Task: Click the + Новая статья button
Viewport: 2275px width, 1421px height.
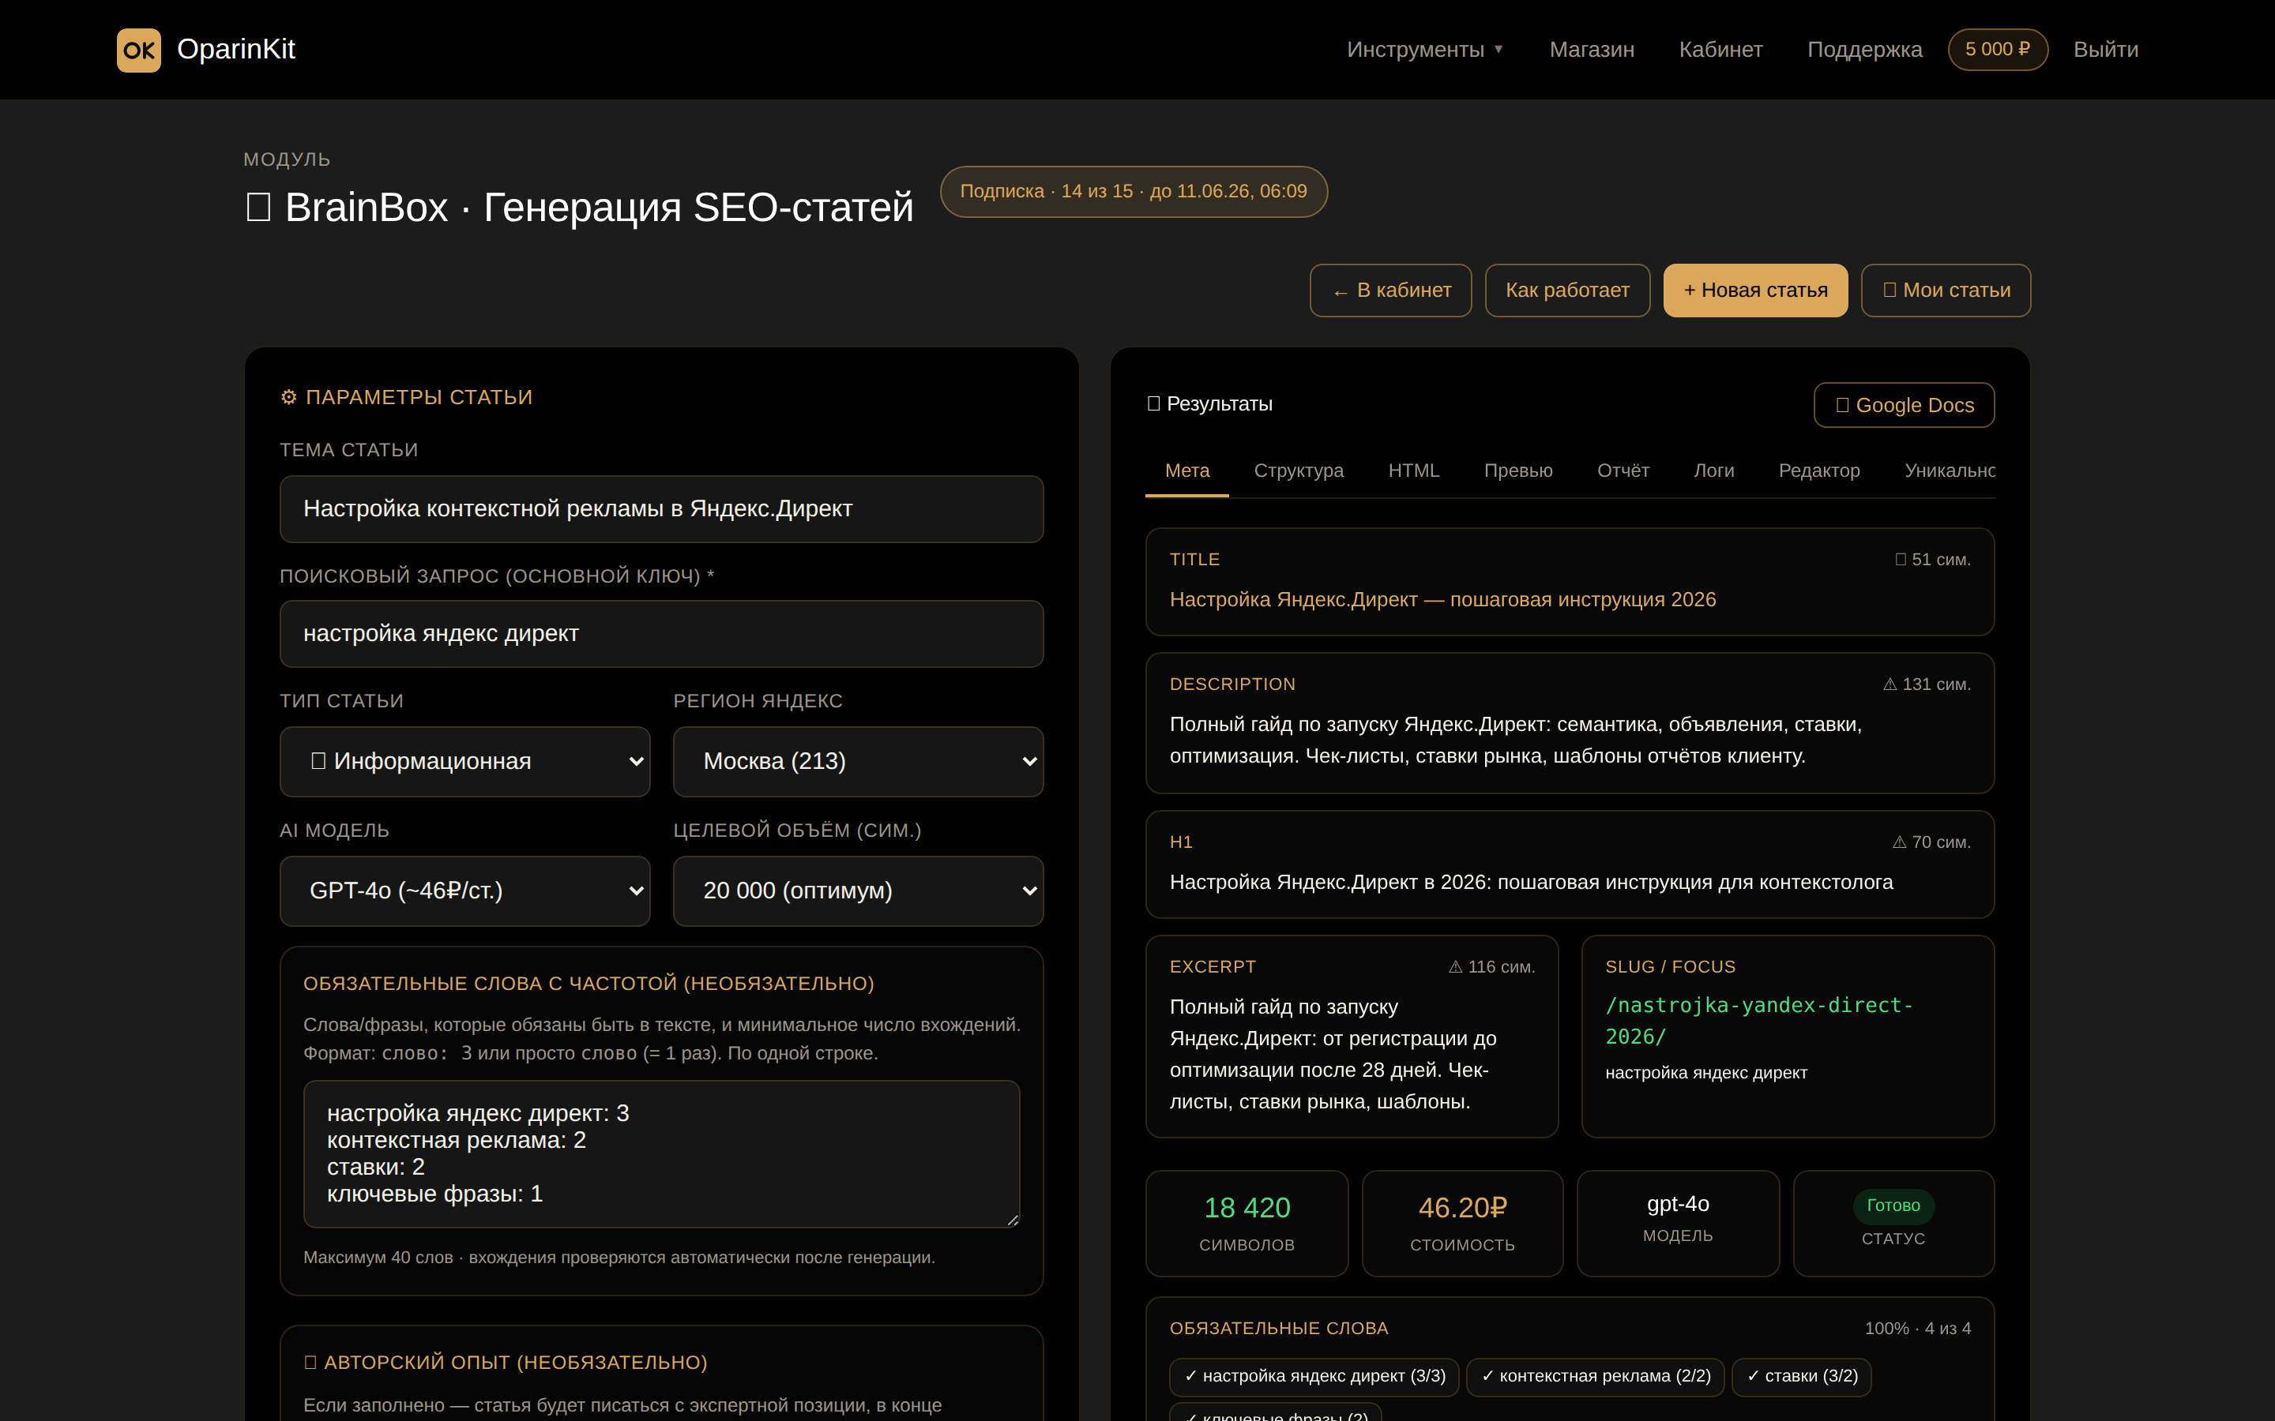Action: coord(1755,291)
